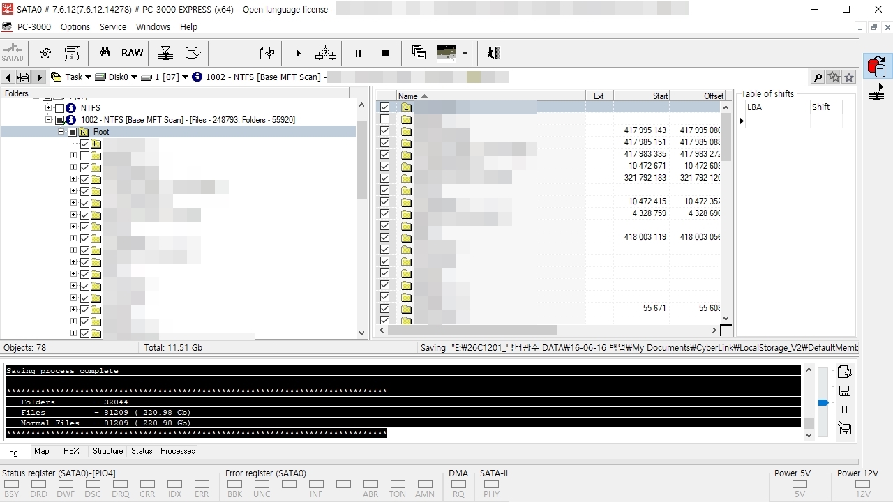Collapse the 1002 - NTFS Base MFT Scan node
The width and height of the screenshot is (893, 502).
(x=48, y=120)
